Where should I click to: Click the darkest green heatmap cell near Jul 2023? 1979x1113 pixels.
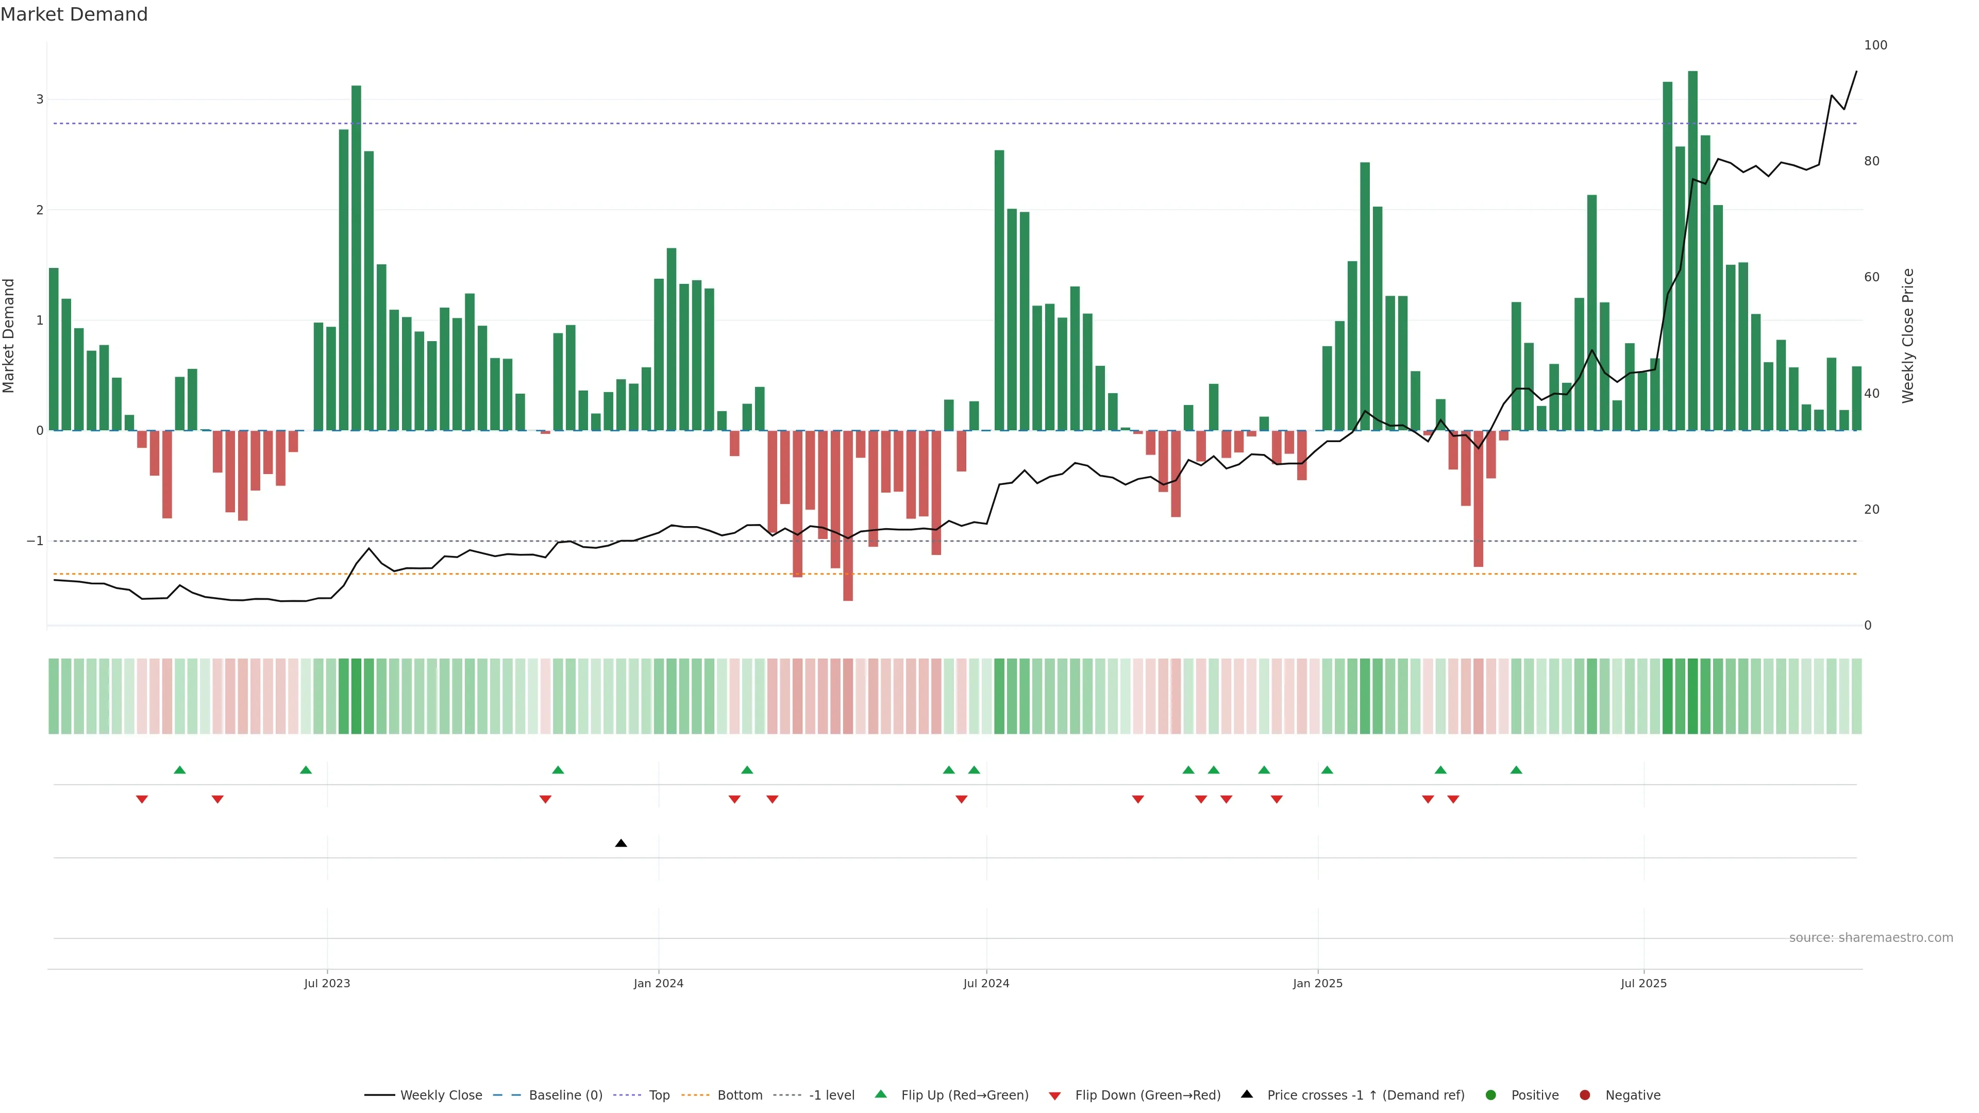coord(356,696)
